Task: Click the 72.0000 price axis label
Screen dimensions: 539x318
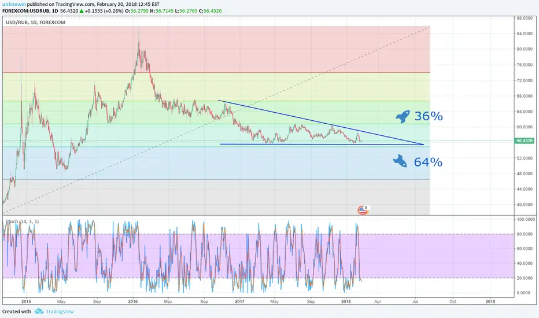Action: tap(525, 80)
